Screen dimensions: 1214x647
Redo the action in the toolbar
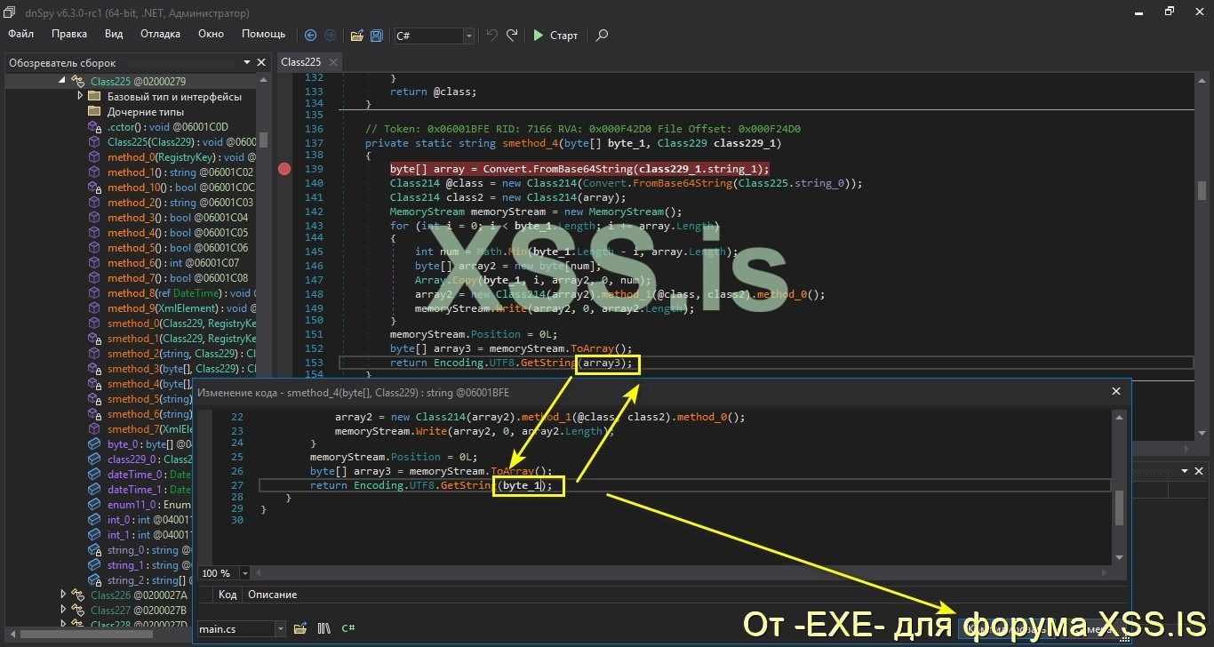point(512,36)
